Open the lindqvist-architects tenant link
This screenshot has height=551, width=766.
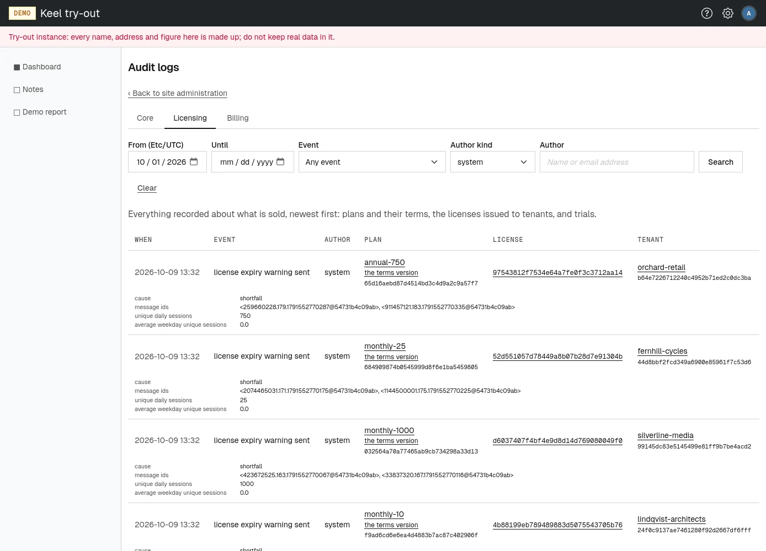[x=672, y=519]
